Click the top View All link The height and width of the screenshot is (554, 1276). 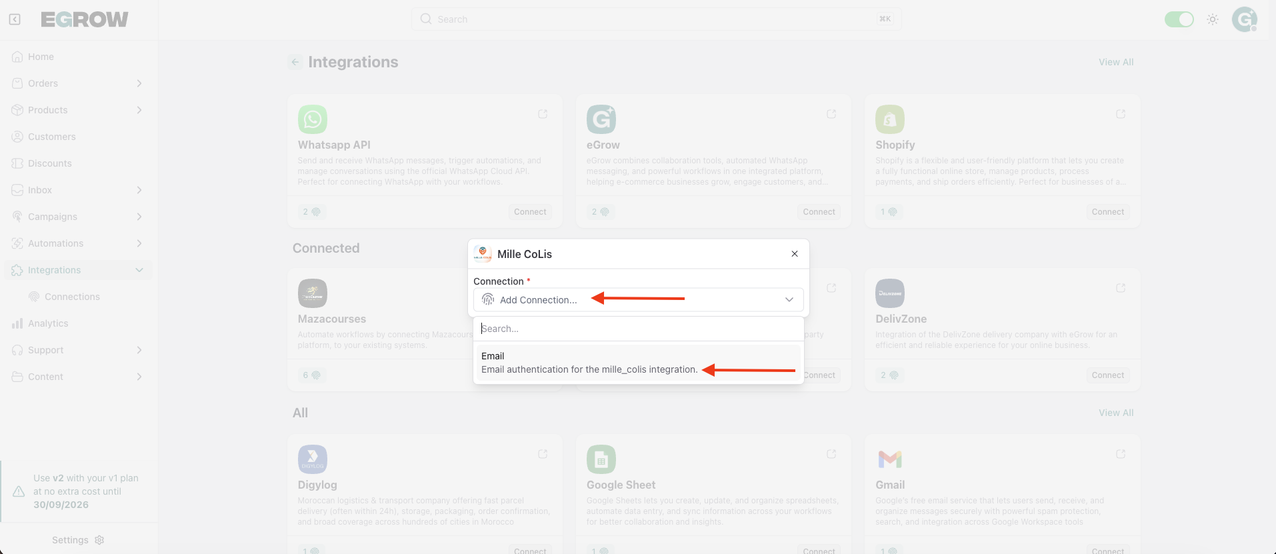(1116, 62)
